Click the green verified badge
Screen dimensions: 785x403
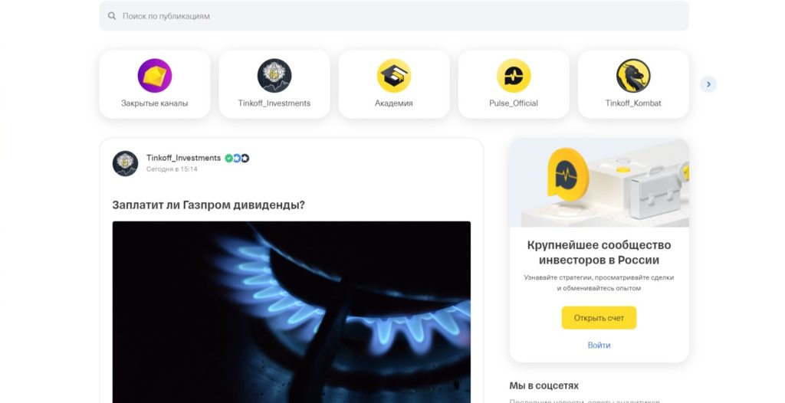point(228,158)
